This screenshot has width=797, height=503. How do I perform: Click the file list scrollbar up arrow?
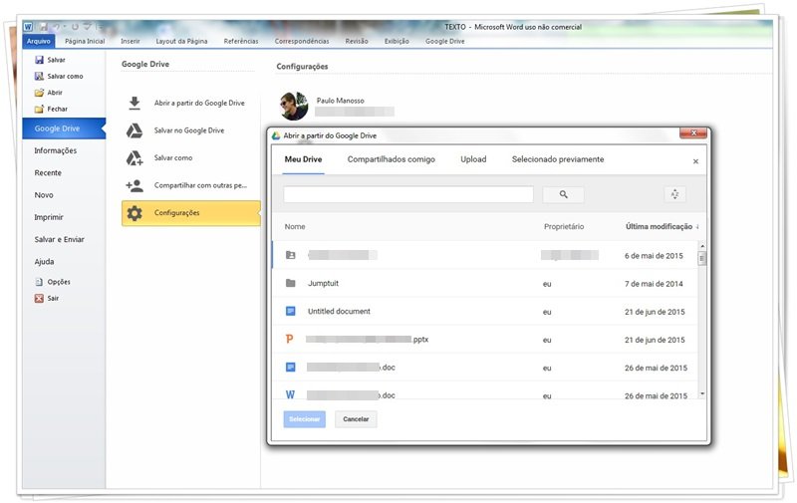click(702, 246)
